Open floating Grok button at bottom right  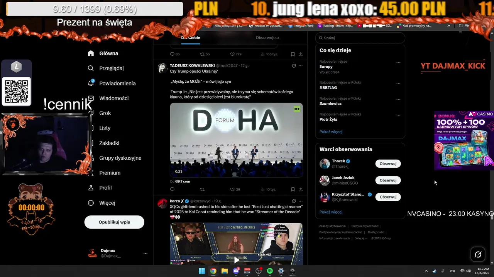(478, 254)
